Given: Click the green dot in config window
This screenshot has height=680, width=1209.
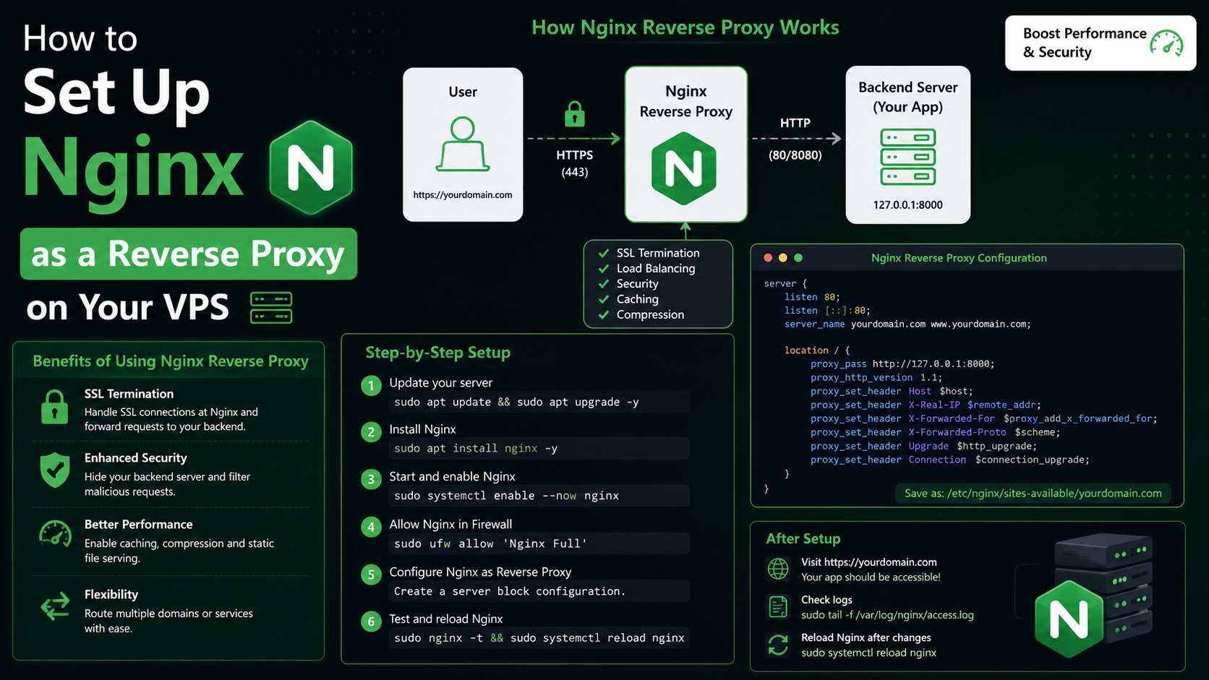Looking at the screenshot, I should [798, 258].
